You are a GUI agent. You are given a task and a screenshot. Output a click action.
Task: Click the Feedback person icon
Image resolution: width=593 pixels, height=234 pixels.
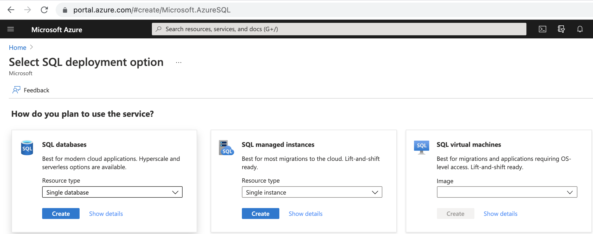pyautogui.click(x=16, y=90)
